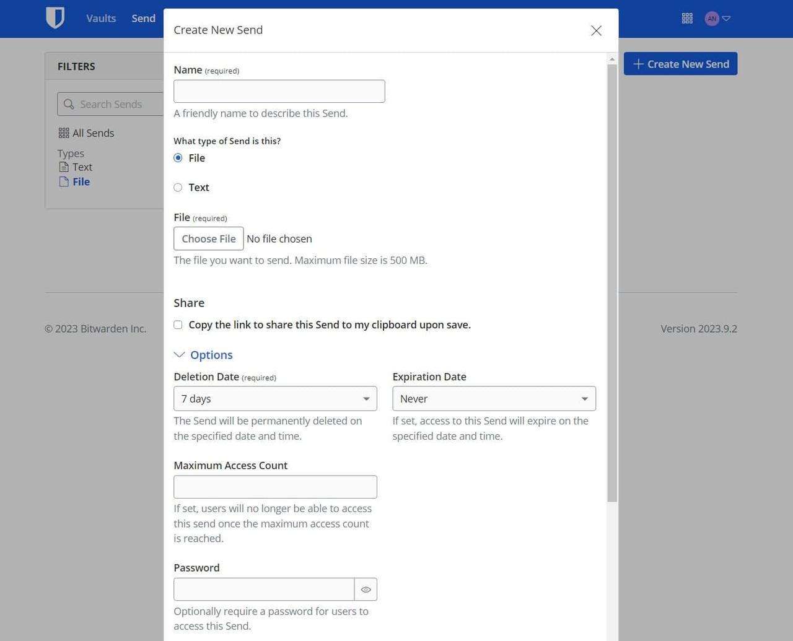The height and width of the screenshot is (641, 793).
Task: Select the Text radio button
Action: [178, 188]
